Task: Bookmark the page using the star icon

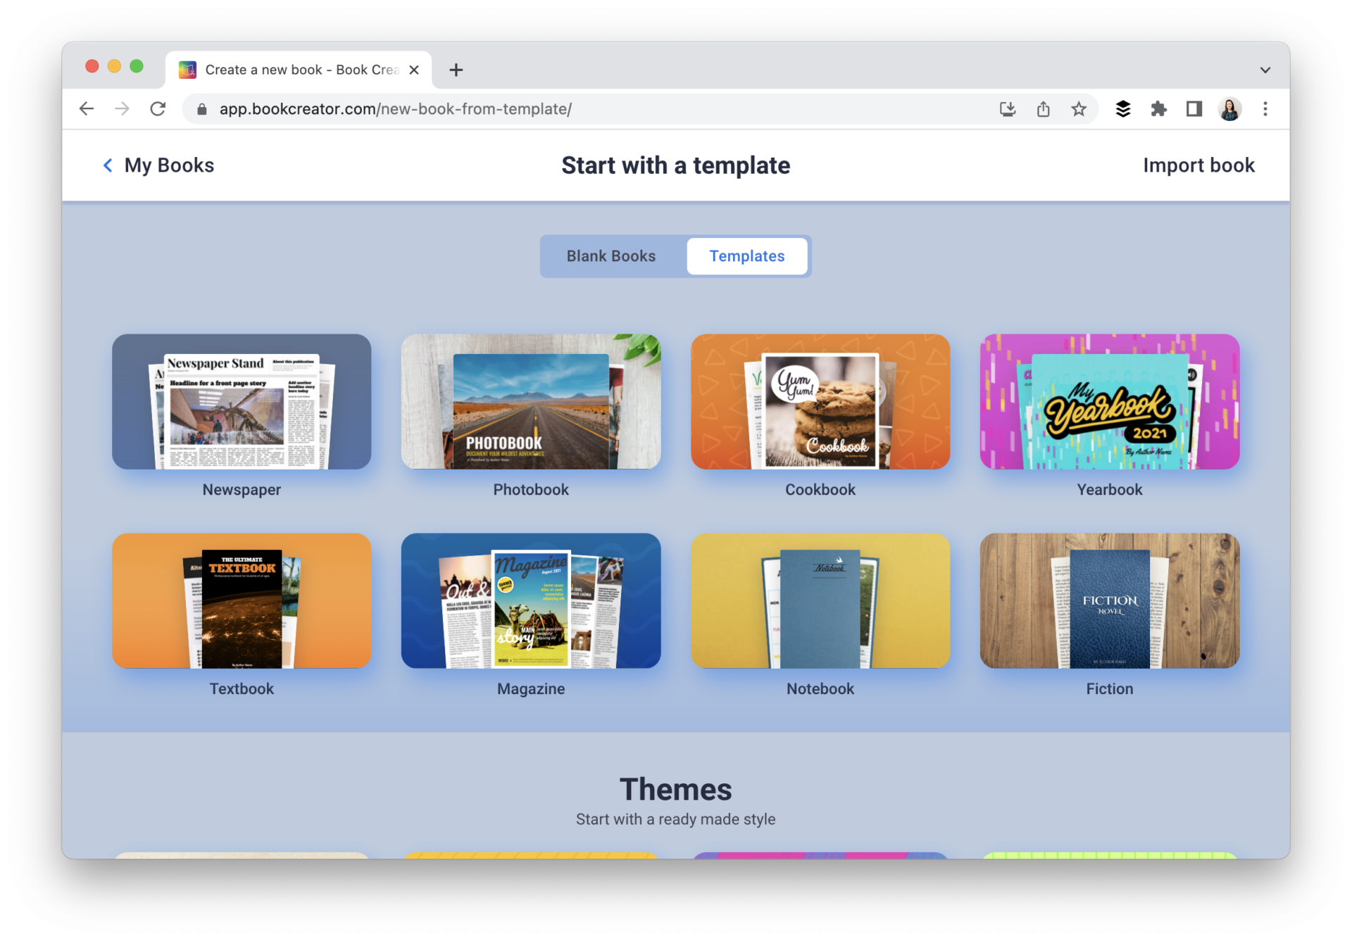Action: click(x=1079, y=108)
